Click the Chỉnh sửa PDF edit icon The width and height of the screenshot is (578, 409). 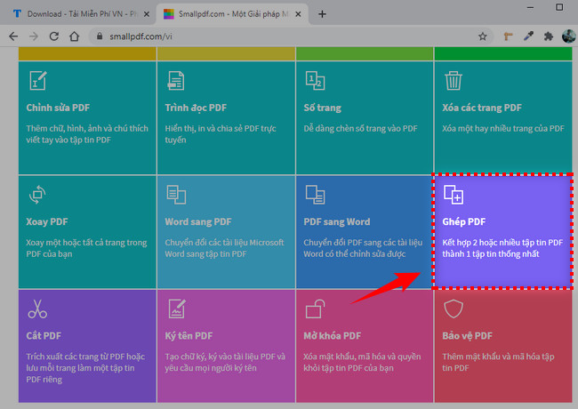point(37,80)
